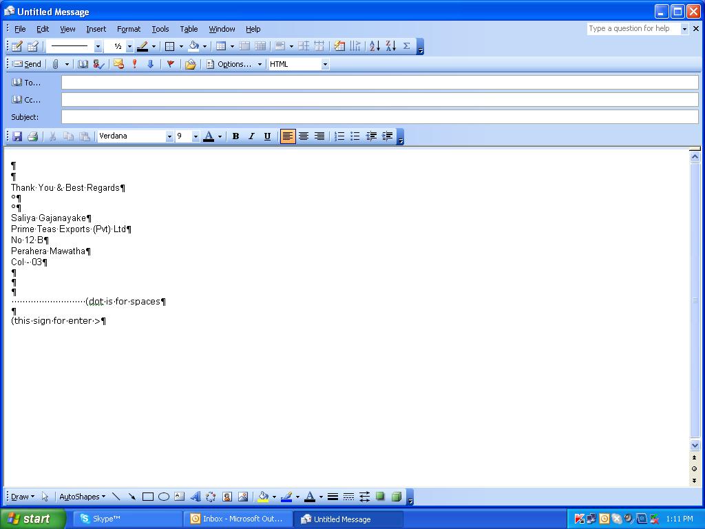Image resolution: width=705 pixels, height=529 pixels.
Task: Click the Draw Table pencil icon
Action: click(17, 46)
